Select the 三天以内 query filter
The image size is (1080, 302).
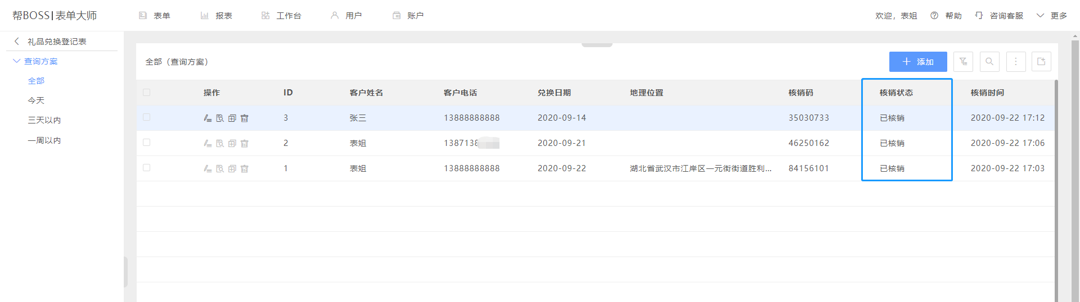click(x=44, y=120)
